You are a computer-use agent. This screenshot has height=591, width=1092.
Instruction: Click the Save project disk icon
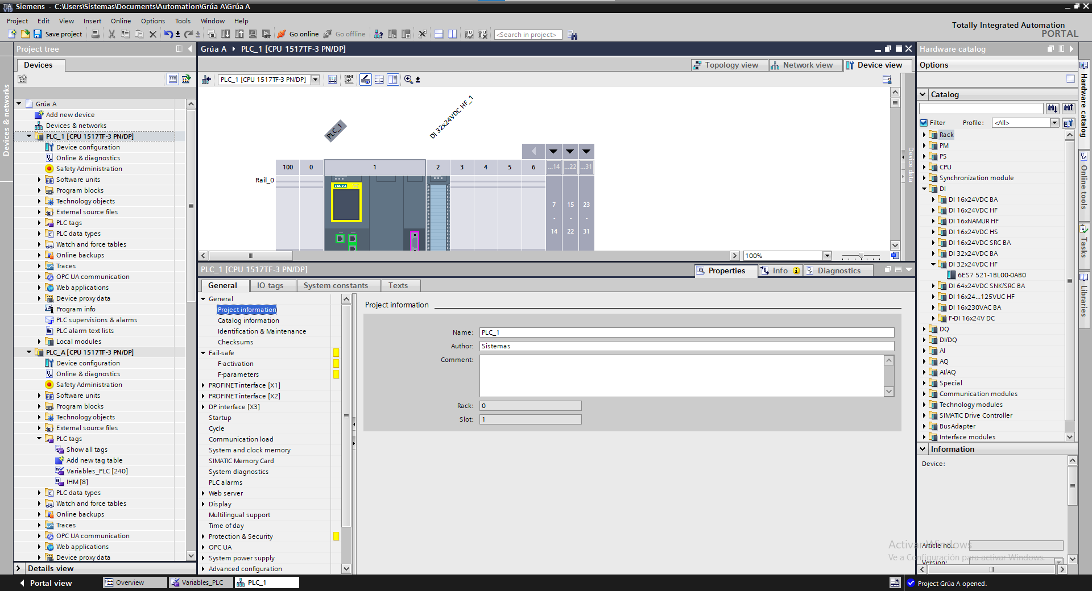(x=38, y=34)
